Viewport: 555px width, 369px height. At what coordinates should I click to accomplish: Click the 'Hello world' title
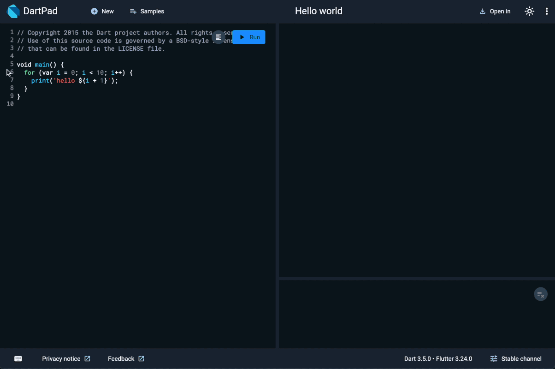(x=319, y=11)
